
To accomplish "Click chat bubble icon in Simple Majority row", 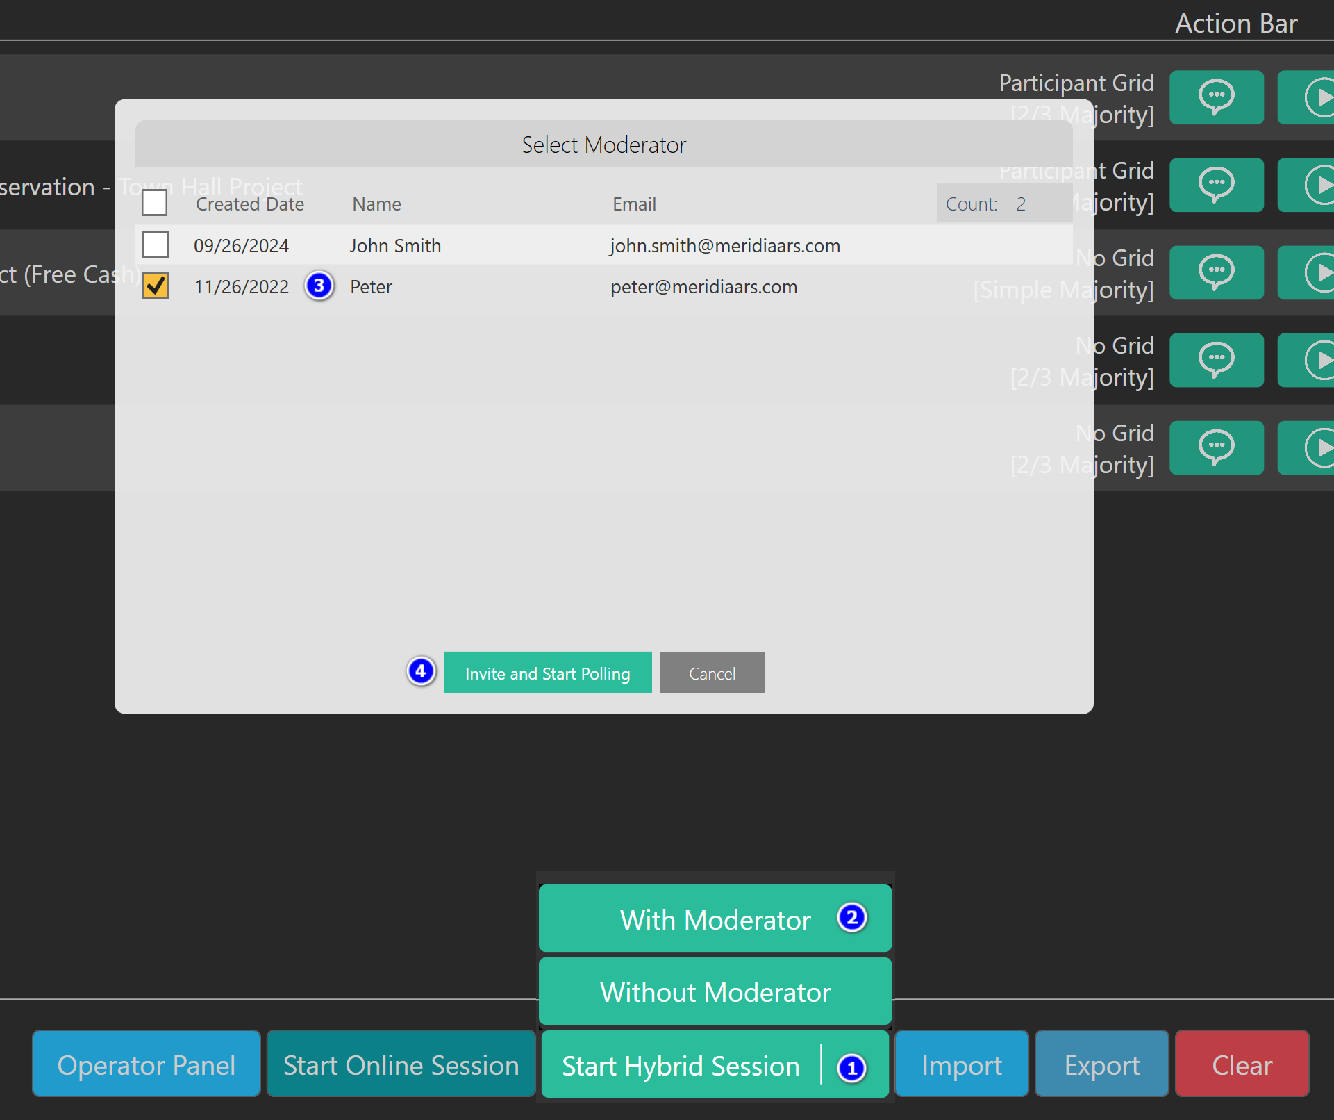I will (1216, 272).
